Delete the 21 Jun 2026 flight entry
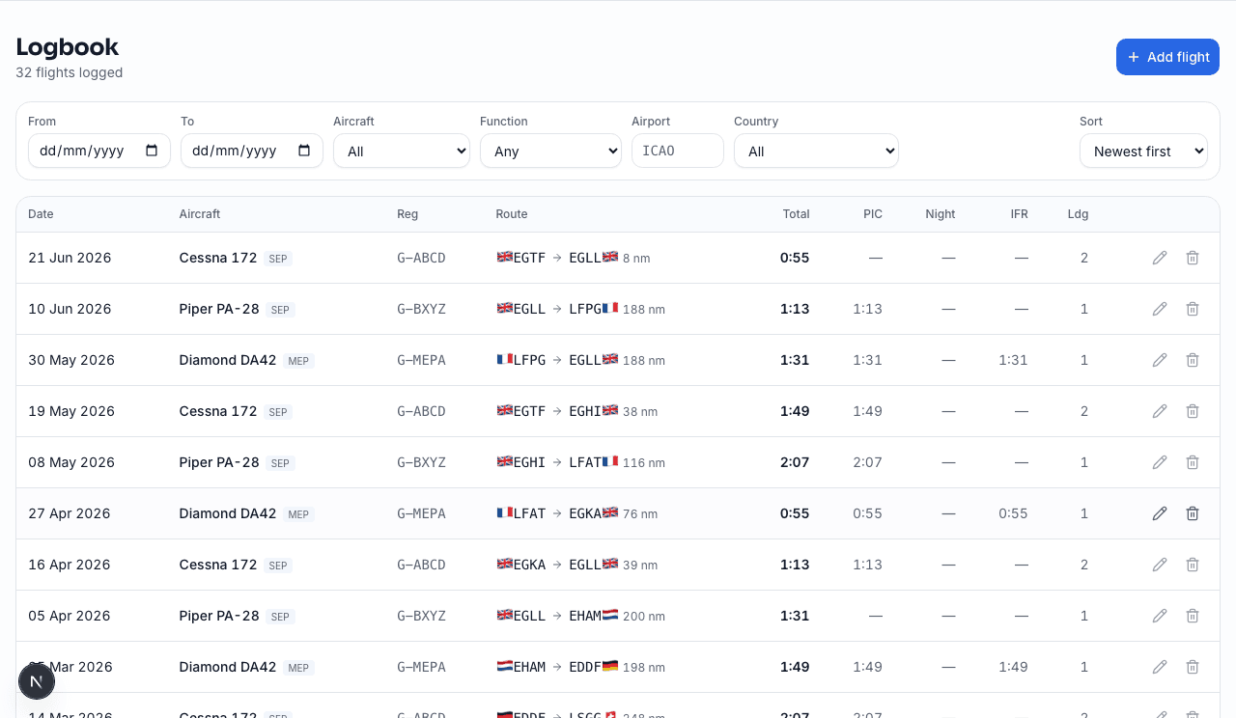 pyautogui.click(x=1193, y=258)
